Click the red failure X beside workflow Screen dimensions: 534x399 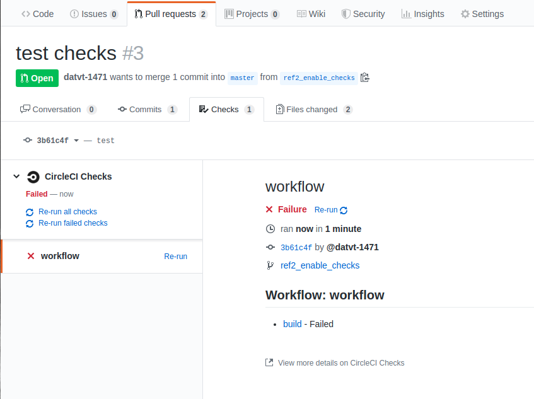tap(31, 256)
